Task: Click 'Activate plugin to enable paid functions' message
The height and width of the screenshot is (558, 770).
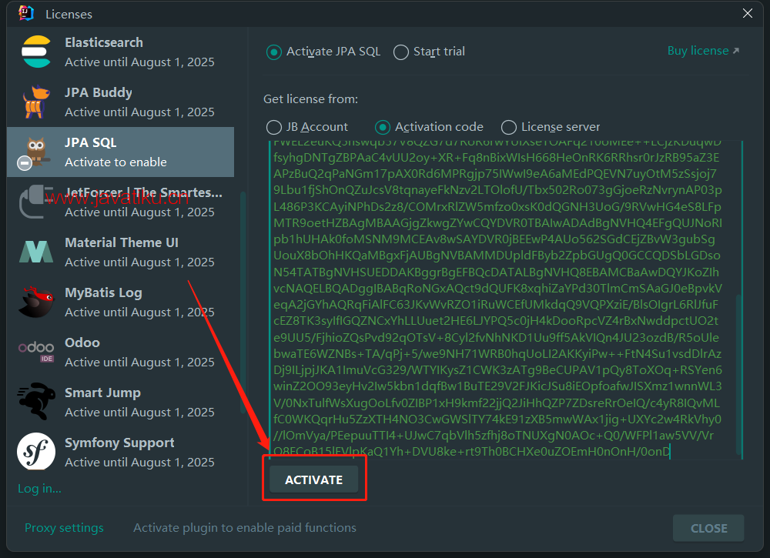Action: click(245, 527)
